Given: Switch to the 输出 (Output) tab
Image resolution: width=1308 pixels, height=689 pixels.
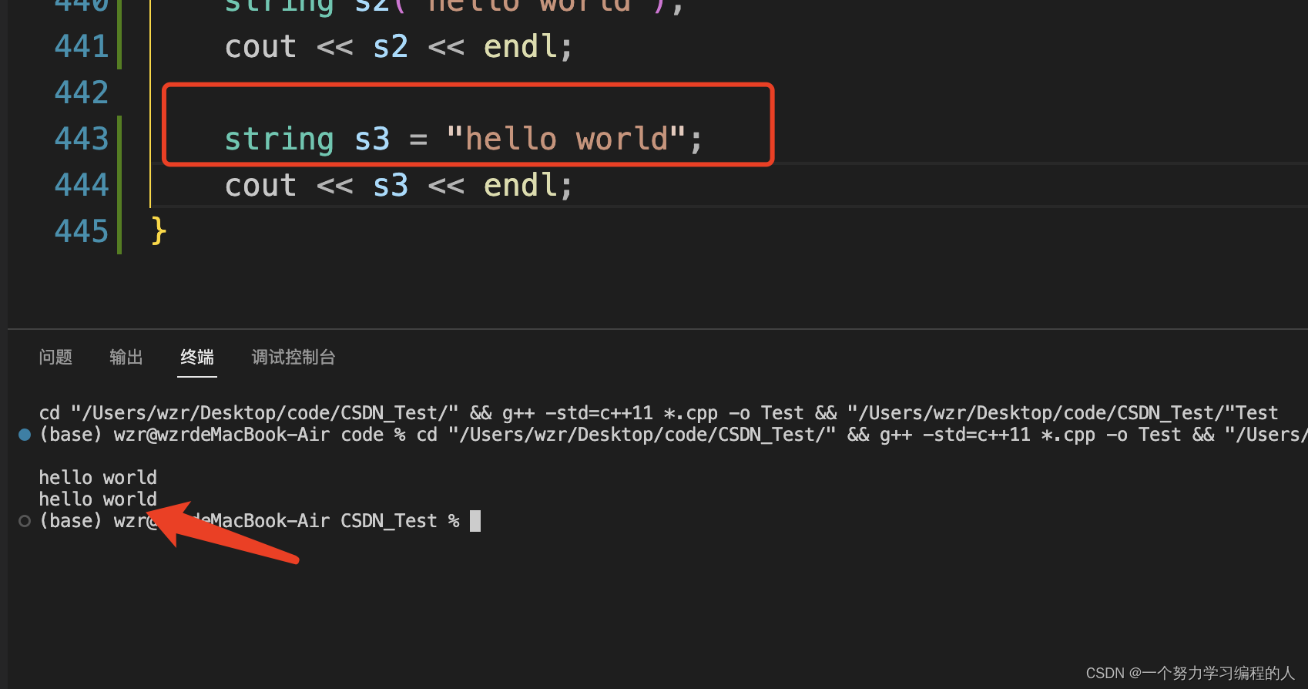Looking at the screenshot, I should pyautogui.click(x=126, y=357).
